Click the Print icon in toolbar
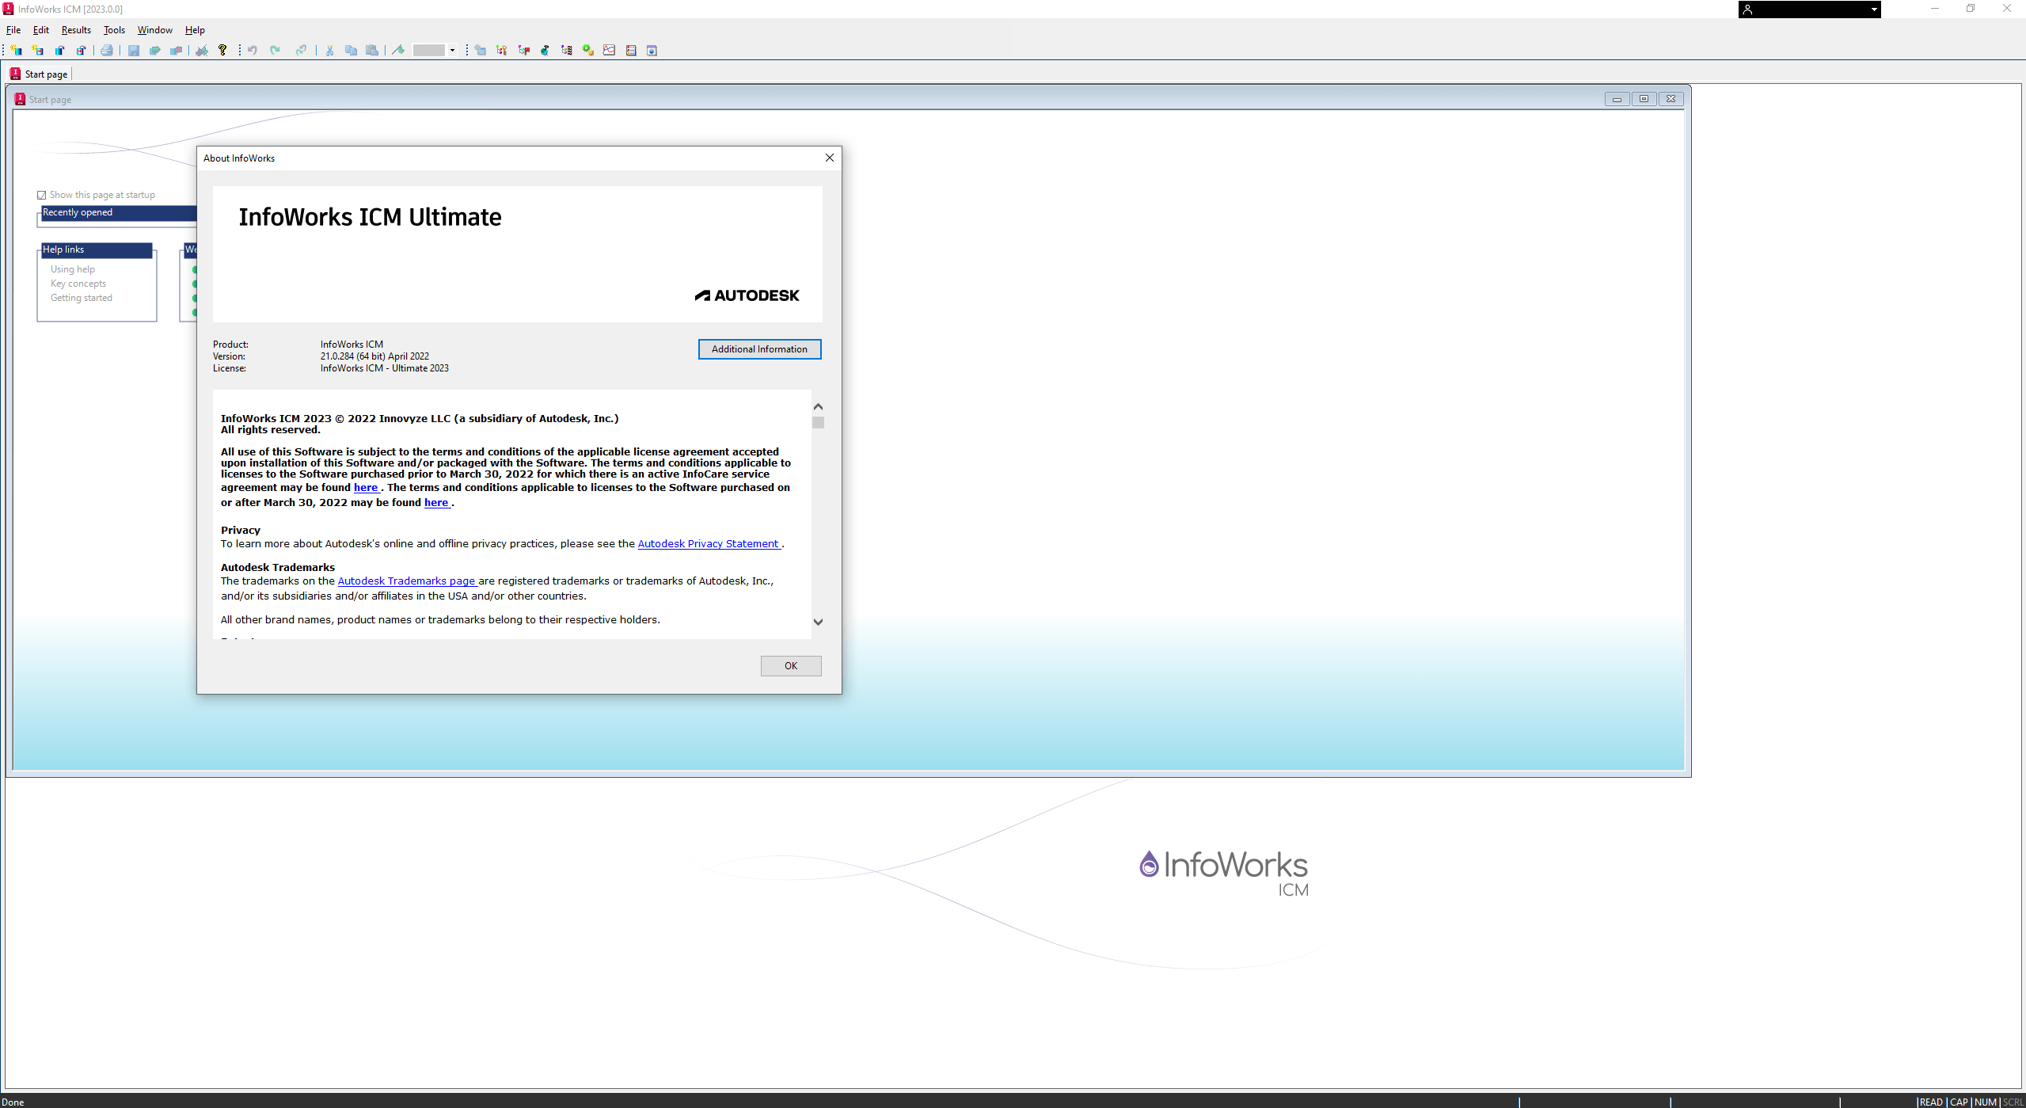Image resolution: width=2026 pixels, height=1108 pixels. [x=107, y=50]
